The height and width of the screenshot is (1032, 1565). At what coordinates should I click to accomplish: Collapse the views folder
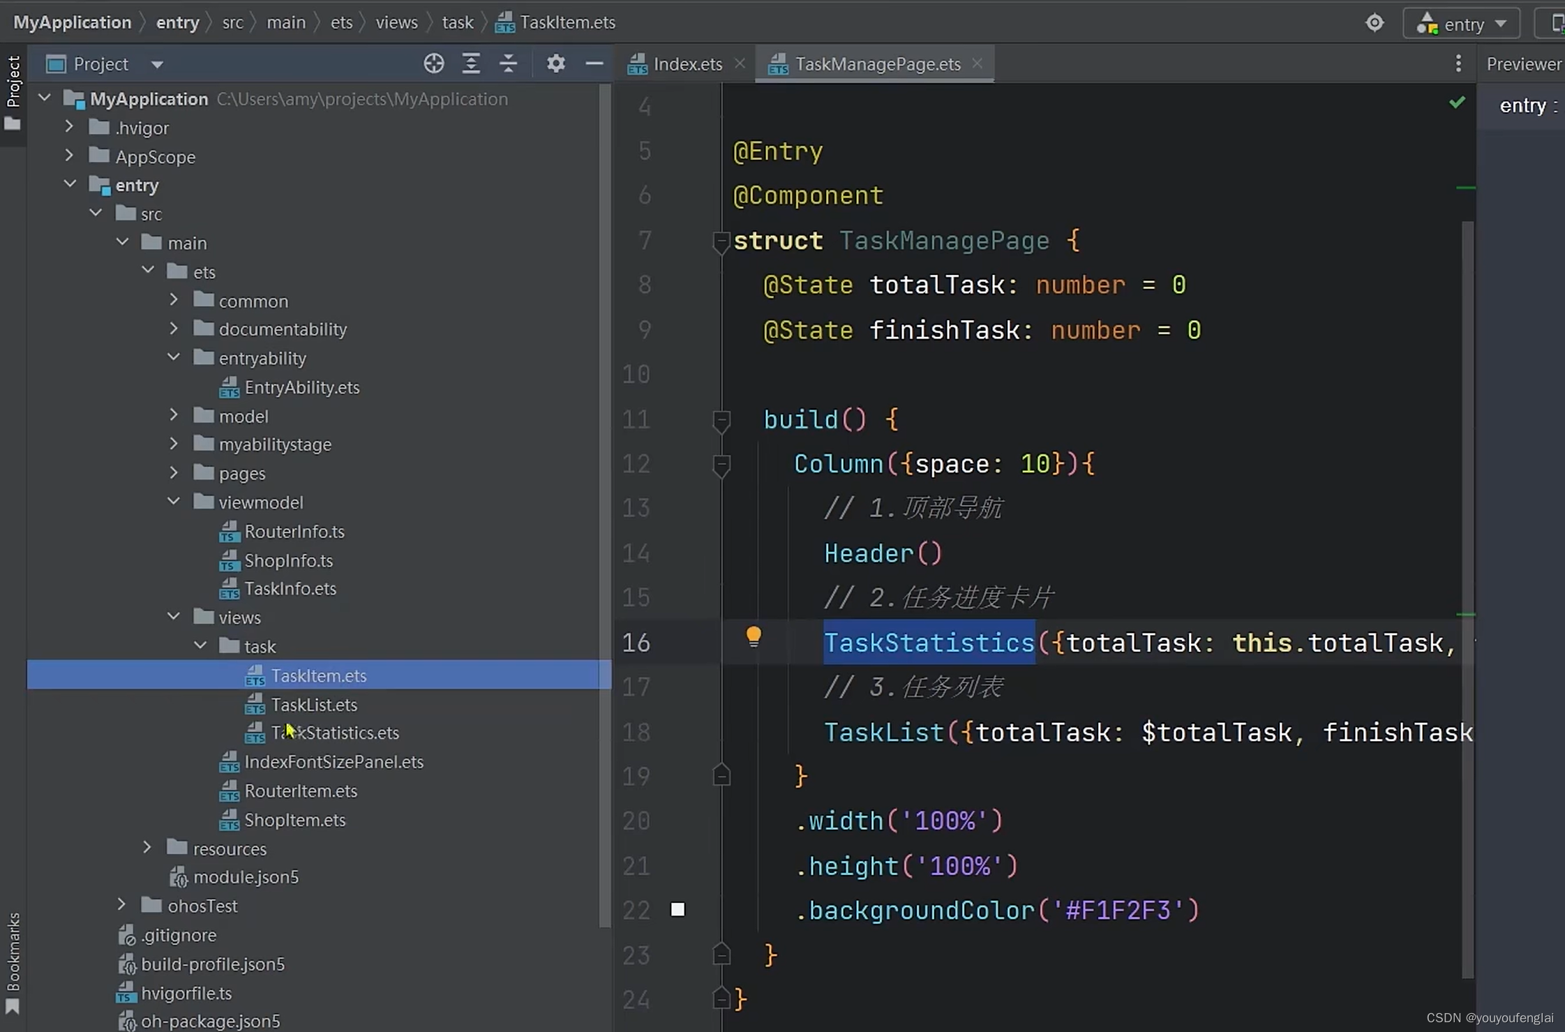[x=174, y=616]
